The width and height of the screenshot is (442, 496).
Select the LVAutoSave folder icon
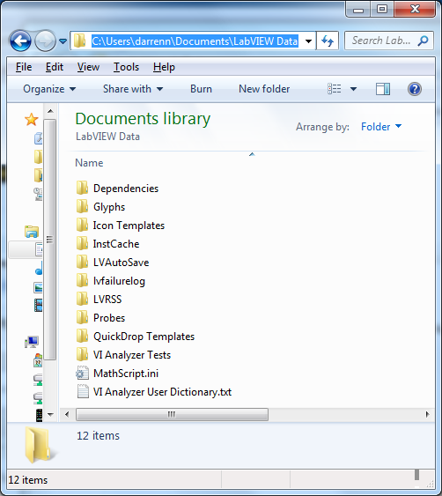tap(82, 262)
